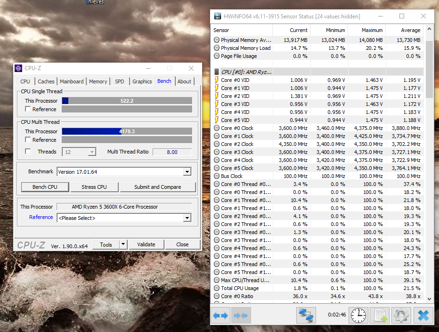
Task: Enable Reference checkbox under CPU Single Thread
Action: (28, 109)
